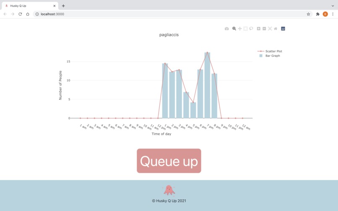Screen dimensions: 338x211
Task: Click the pink octopus logo in footer
Action: tap(169, 190)
